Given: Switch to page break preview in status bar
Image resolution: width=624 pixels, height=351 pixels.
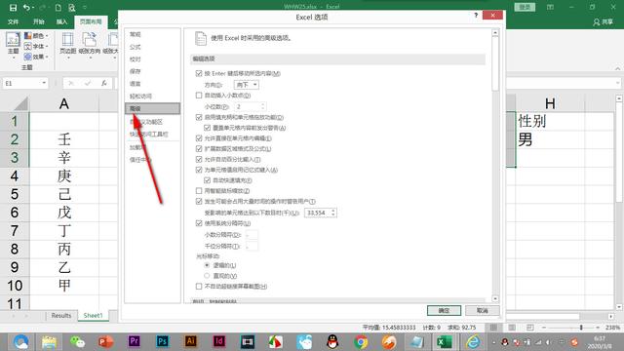Looking at the screenshot, I should [x=530, y=328].
